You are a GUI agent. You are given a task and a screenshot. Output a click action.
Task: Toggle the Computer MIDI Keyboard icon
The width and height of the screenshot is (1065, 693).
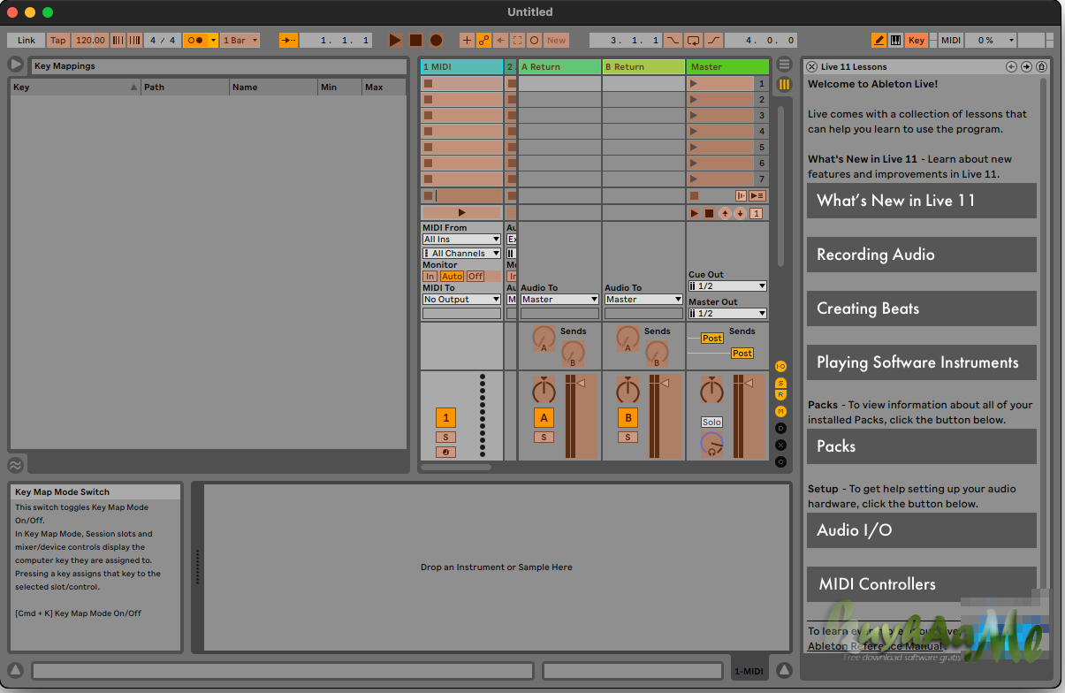point(895,40)
